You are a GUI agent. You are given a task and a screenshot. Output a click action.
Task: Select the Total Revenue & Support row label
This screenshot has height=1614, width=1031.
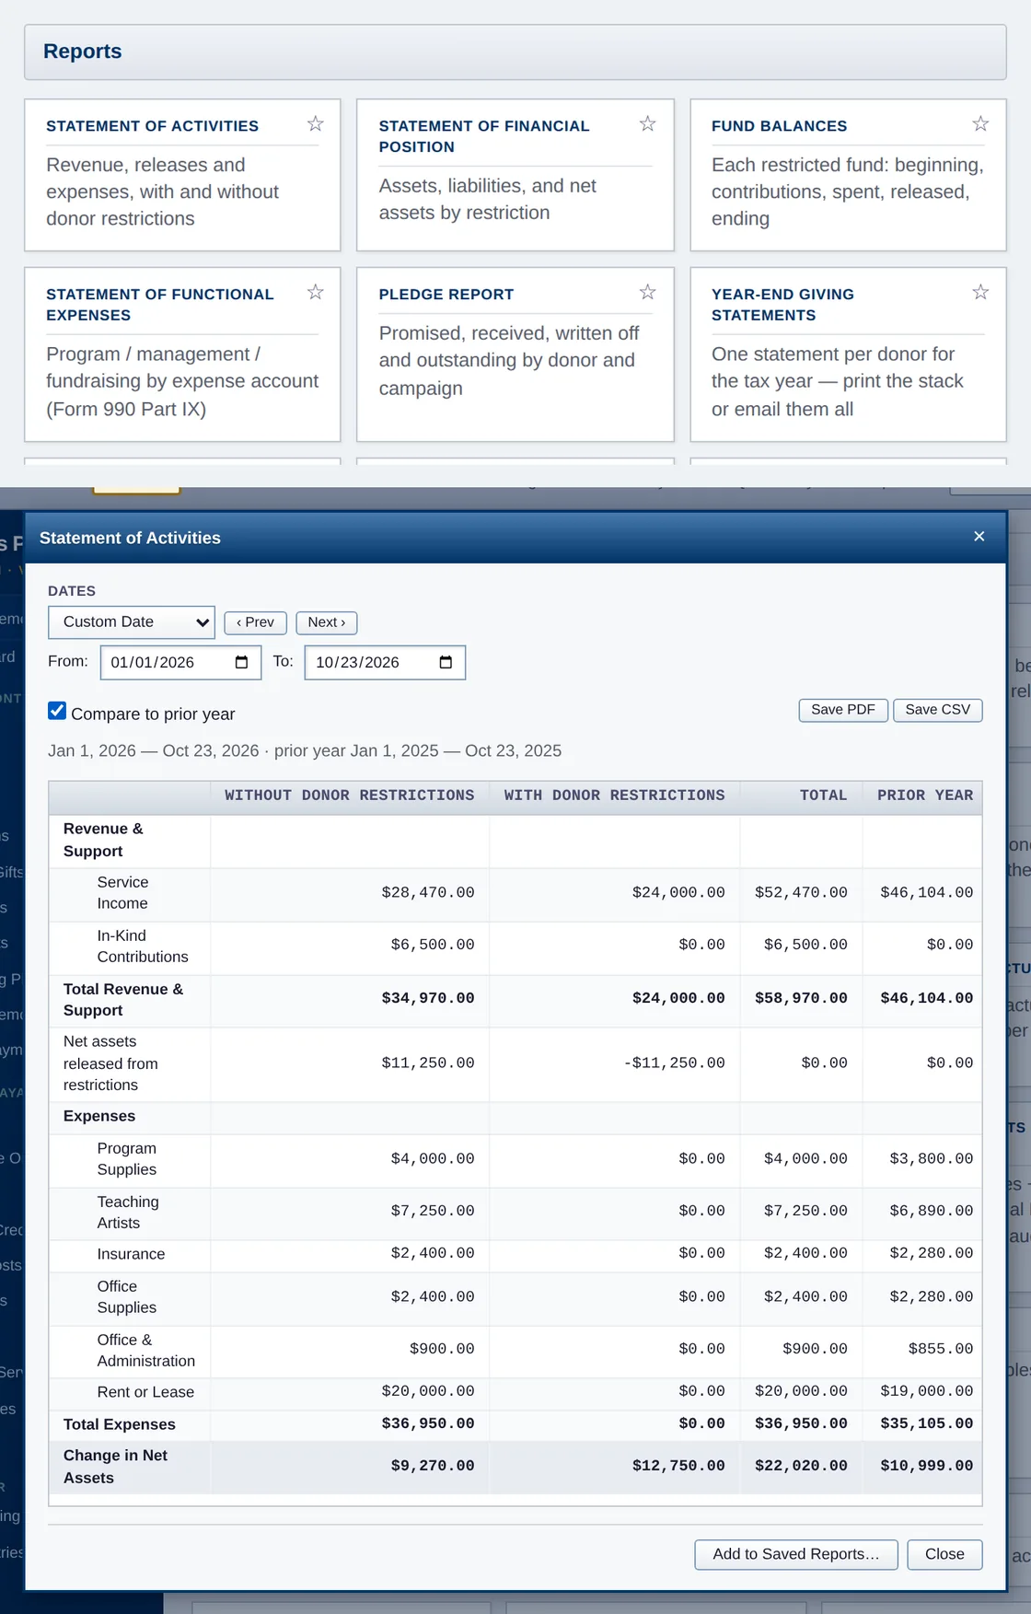(x=123, y=1000)
